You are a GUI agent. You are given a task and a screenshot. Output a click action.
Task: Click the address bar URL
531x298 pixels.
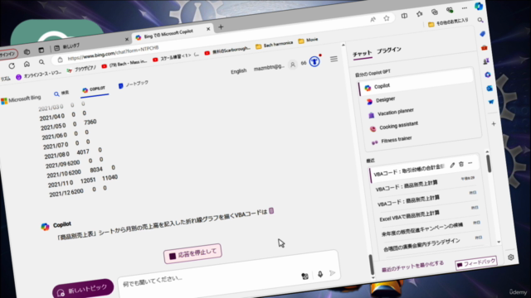click(x=113, y=53)
